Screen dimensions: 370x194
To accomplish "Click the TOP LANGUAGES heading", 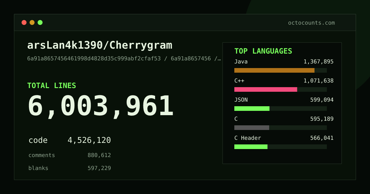I will [263, 51].
